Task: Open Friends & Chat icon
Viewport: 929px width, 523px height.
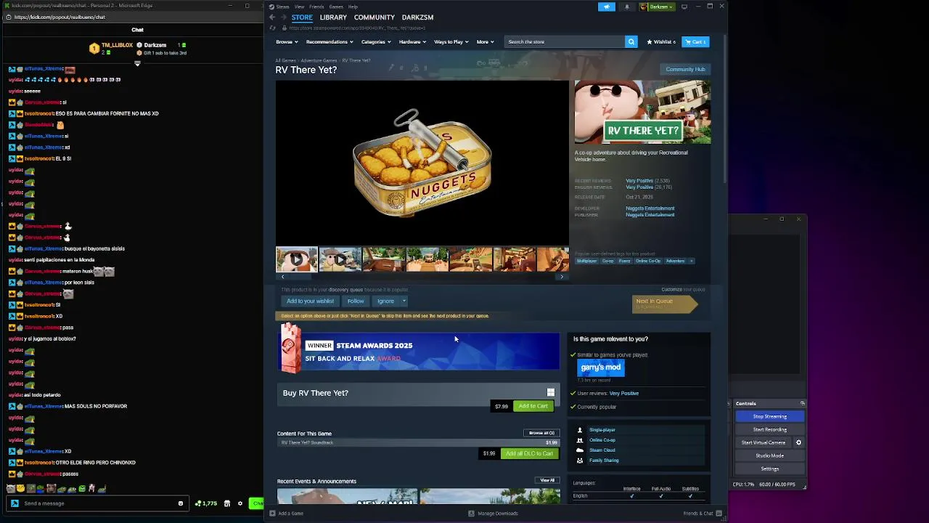Action: pyautogui.click(x=719, y=514)
